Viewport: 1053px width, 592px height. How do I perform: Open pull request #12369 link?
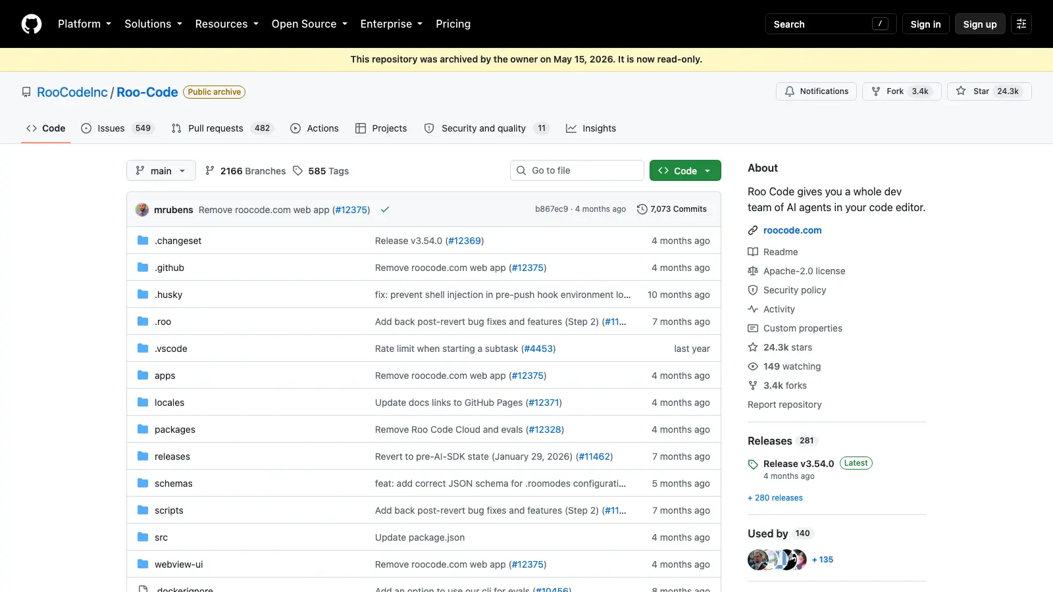[465, 241]
